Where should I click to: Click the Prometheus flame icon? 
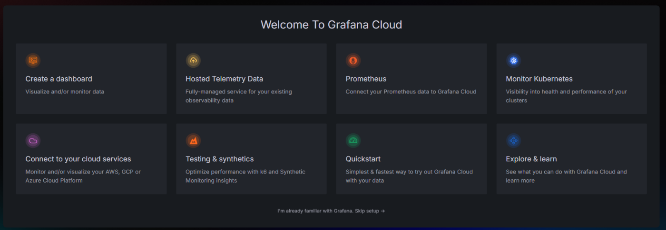click(353, 60)
